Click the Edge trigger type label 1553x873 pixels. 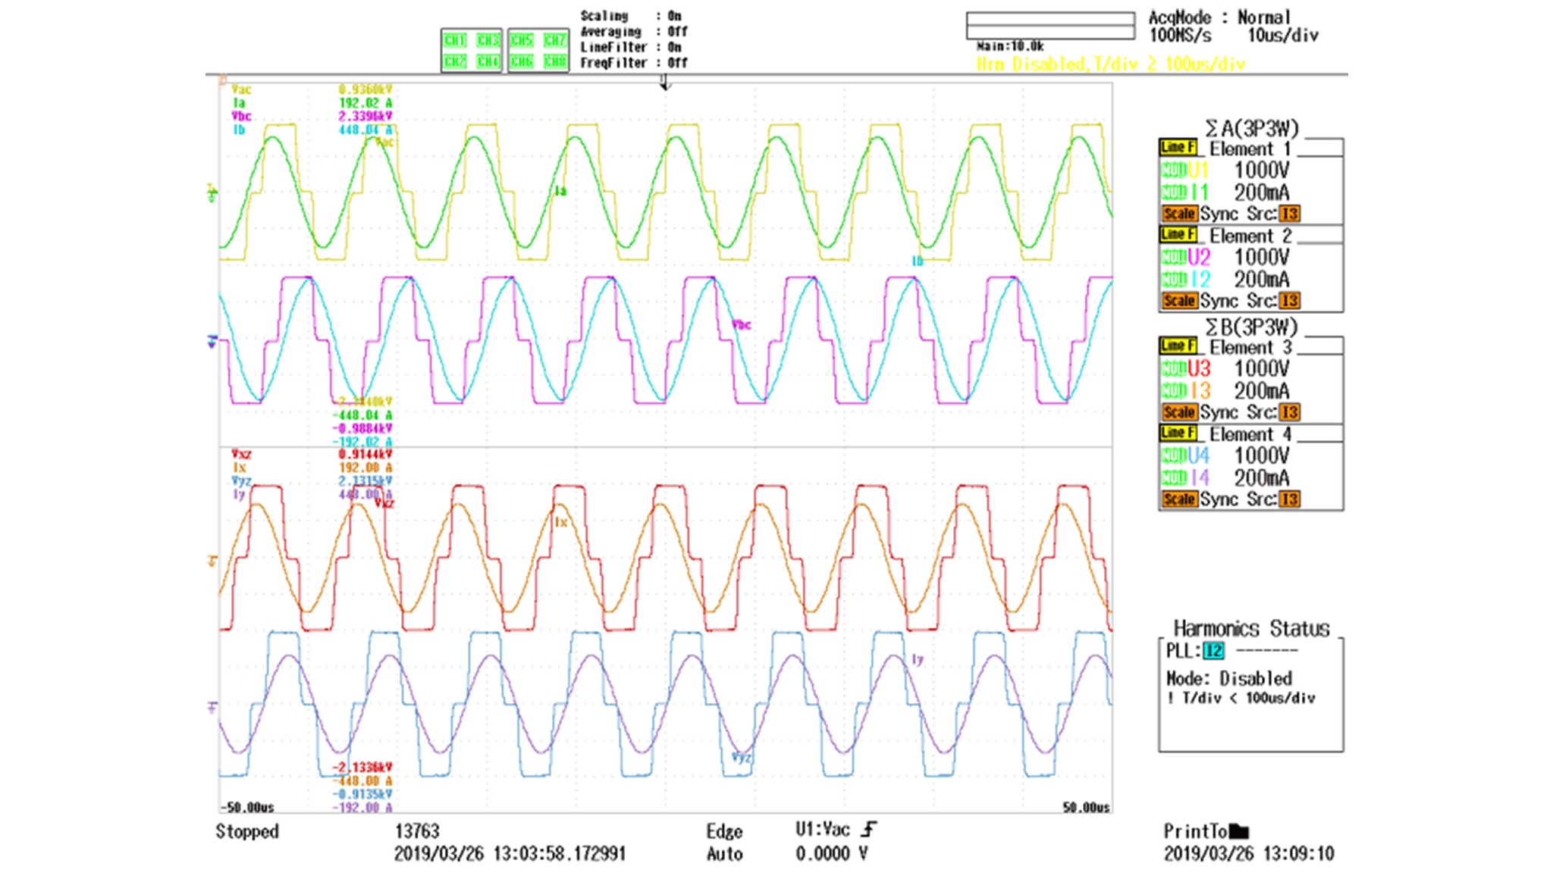tap(724, 831)
